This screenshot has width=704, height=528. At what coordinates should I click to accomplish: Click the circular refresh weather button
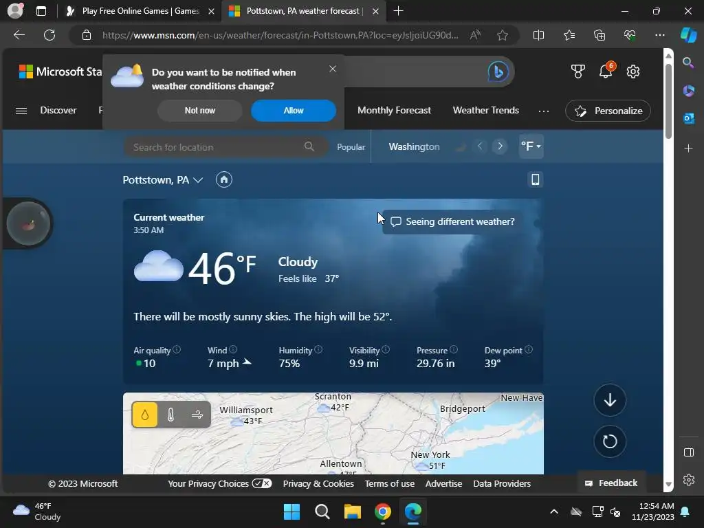tap(610, 441)
